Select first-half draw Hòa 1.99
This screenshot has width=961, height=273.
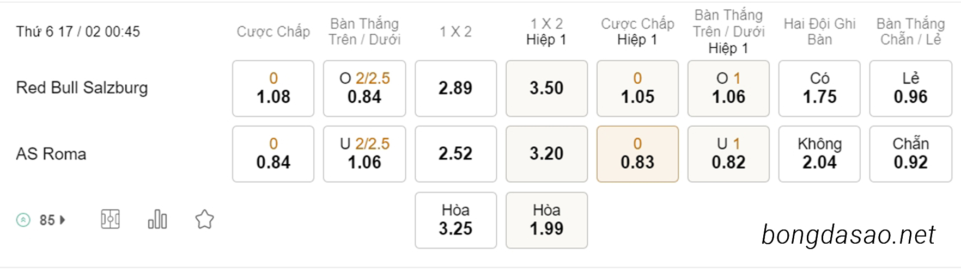pyautogui.click(x=546, y=220)
